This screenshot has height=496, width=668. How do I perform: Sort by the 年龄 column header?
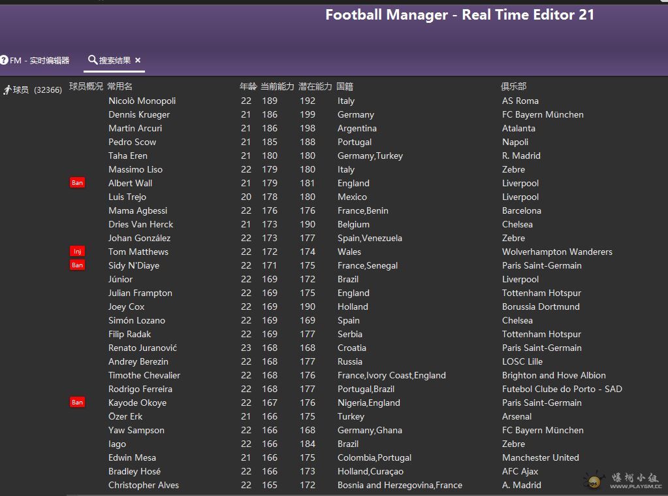point(248,86)
